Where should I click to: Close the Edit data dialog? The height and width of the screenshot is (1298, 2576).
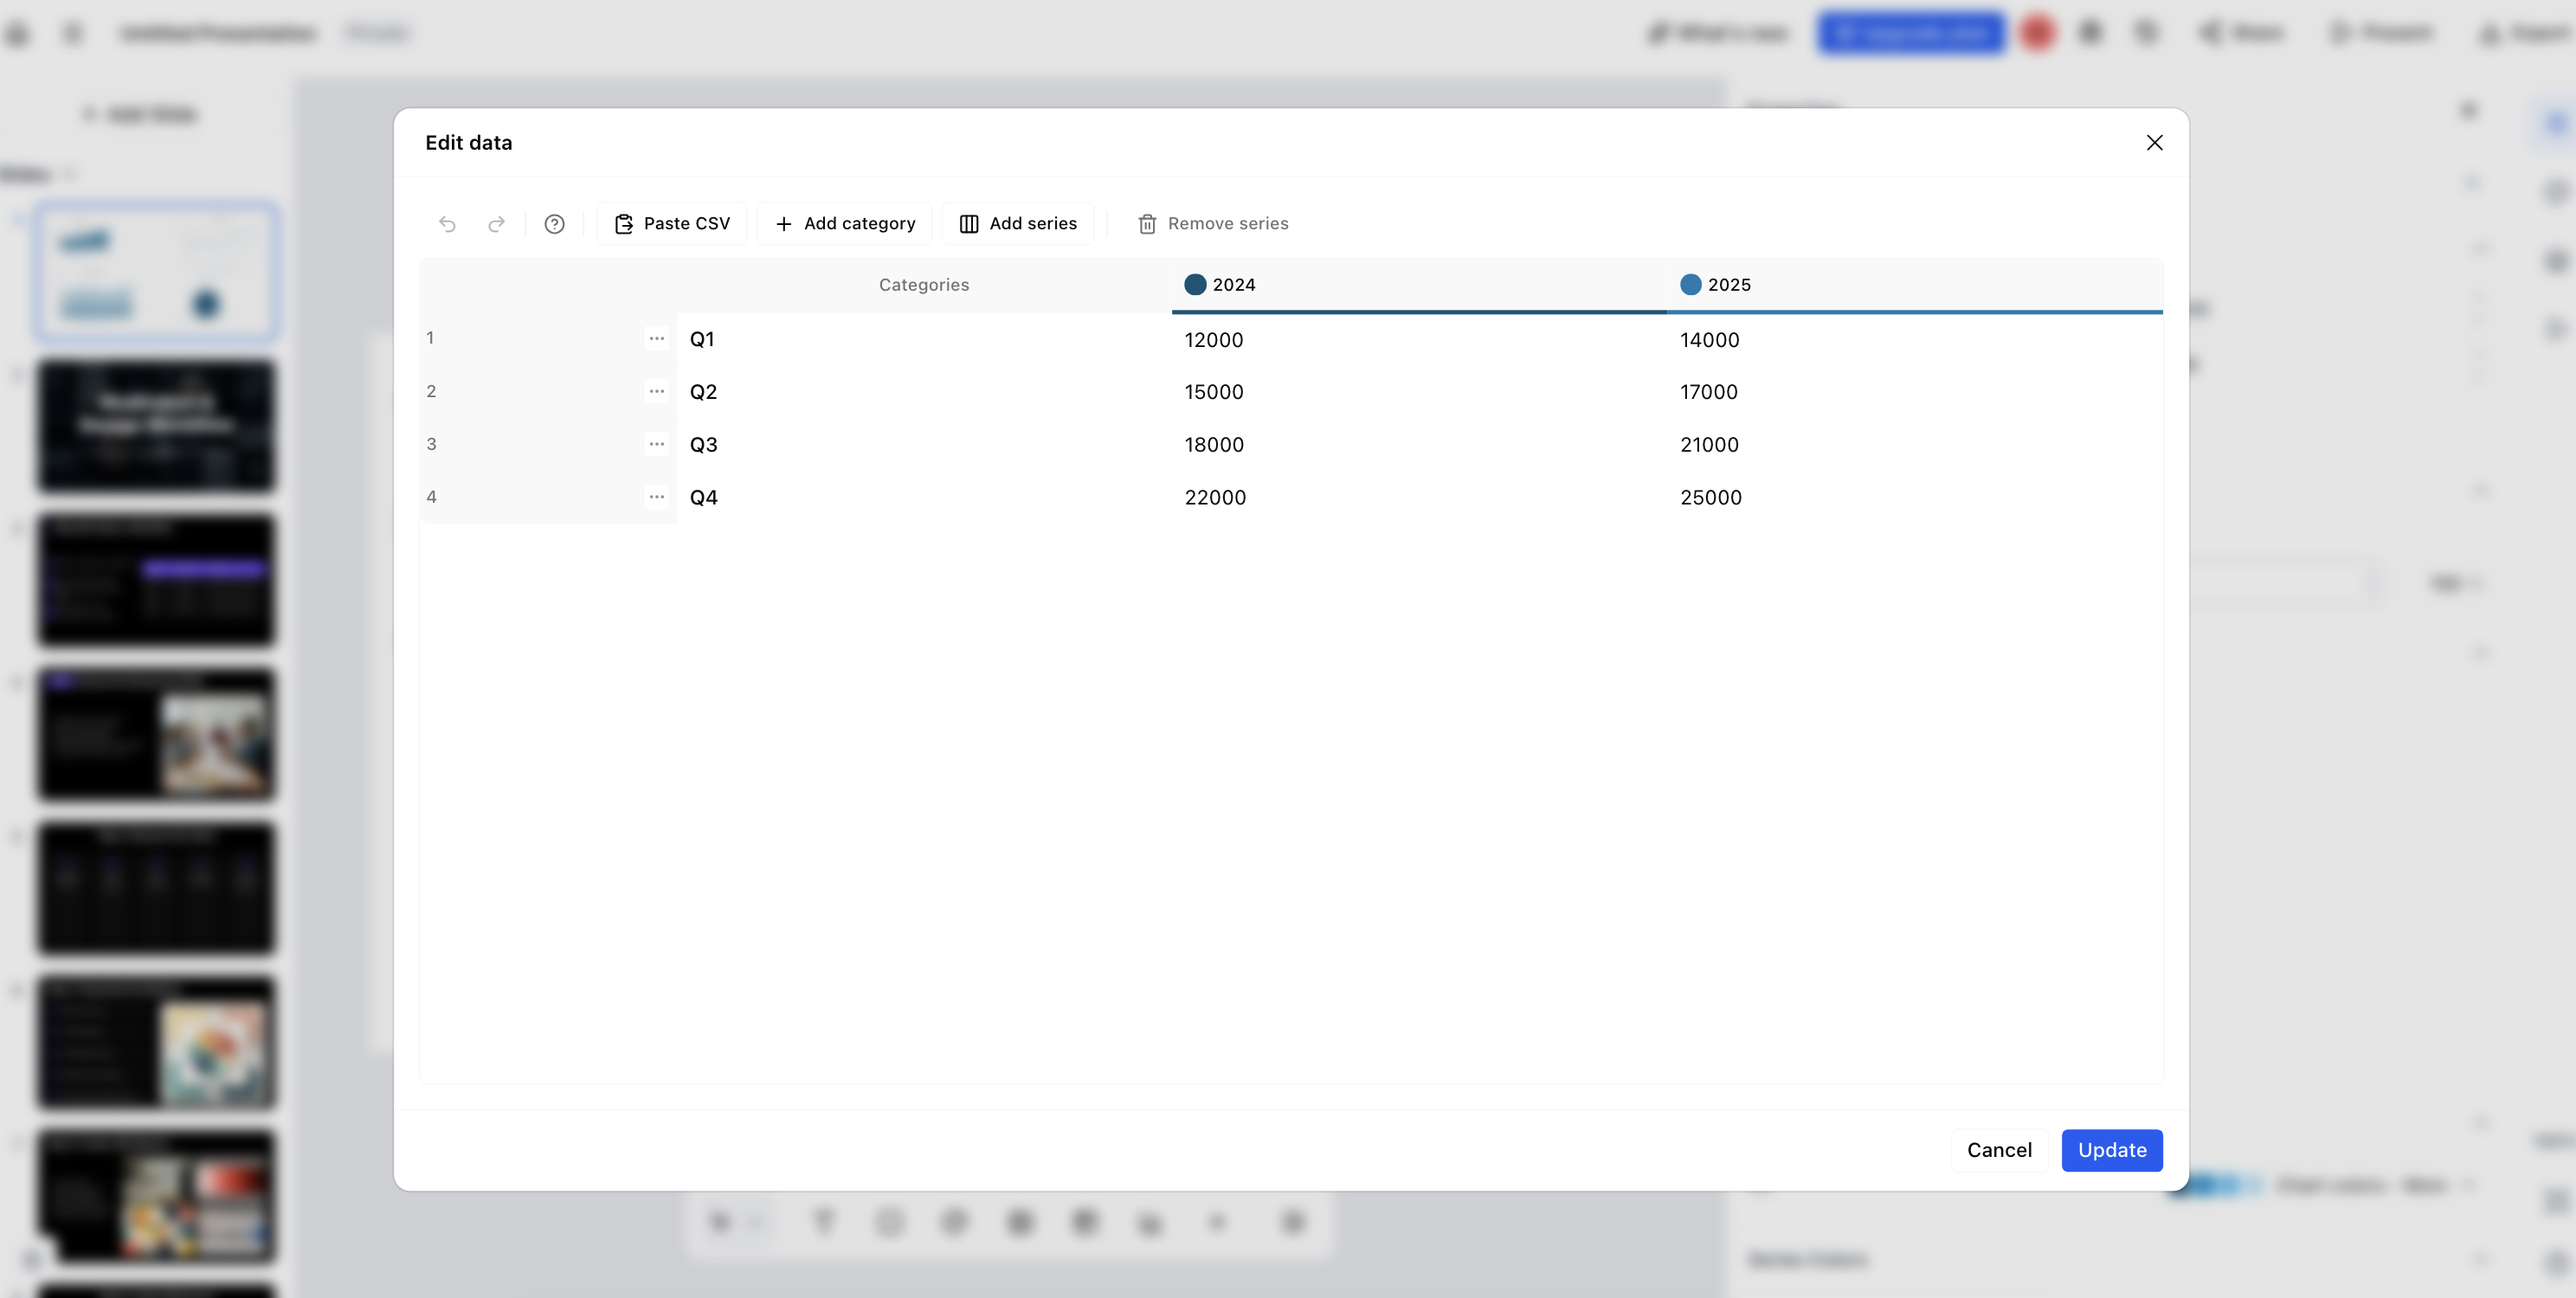click(2154, 143)
